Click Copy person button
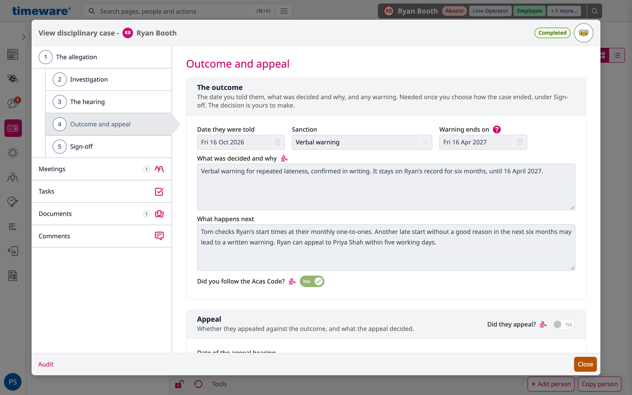Image resolution: width=632 pixels, height=395 pixels. click(600, 384)
